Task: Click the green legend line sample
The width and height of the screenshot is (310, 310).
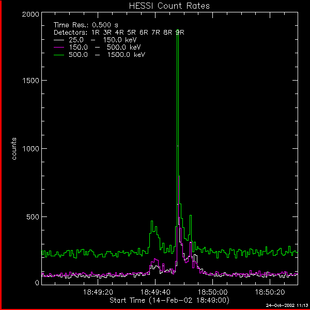Action: click(x=59, y=55)
